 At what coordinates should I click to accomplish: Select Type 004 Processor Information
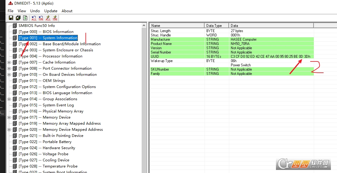50,56
